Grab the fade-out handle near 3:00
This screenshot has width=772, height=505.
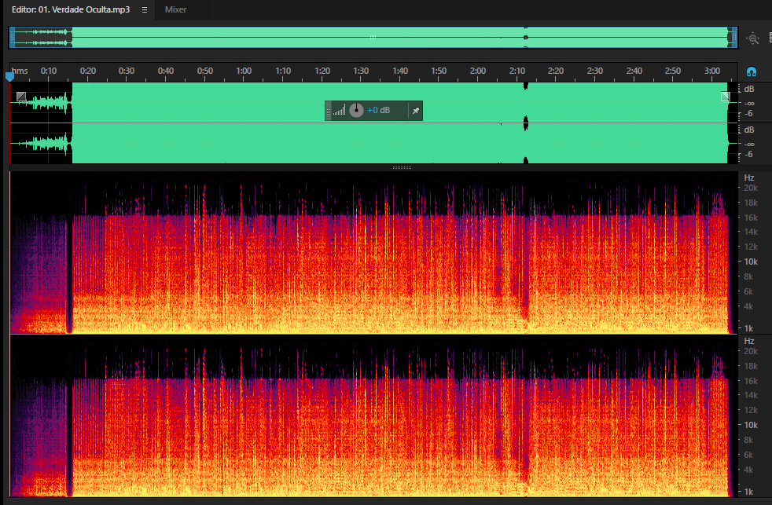pyautogui.click(x=726, y=97)
